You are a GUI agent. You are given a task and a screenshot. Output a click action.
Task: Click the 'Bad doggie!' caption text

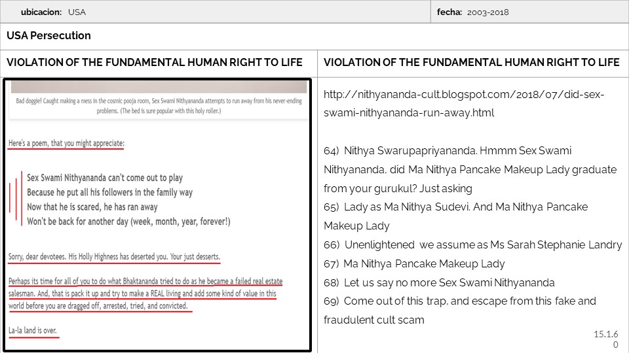tap(156, 104)
